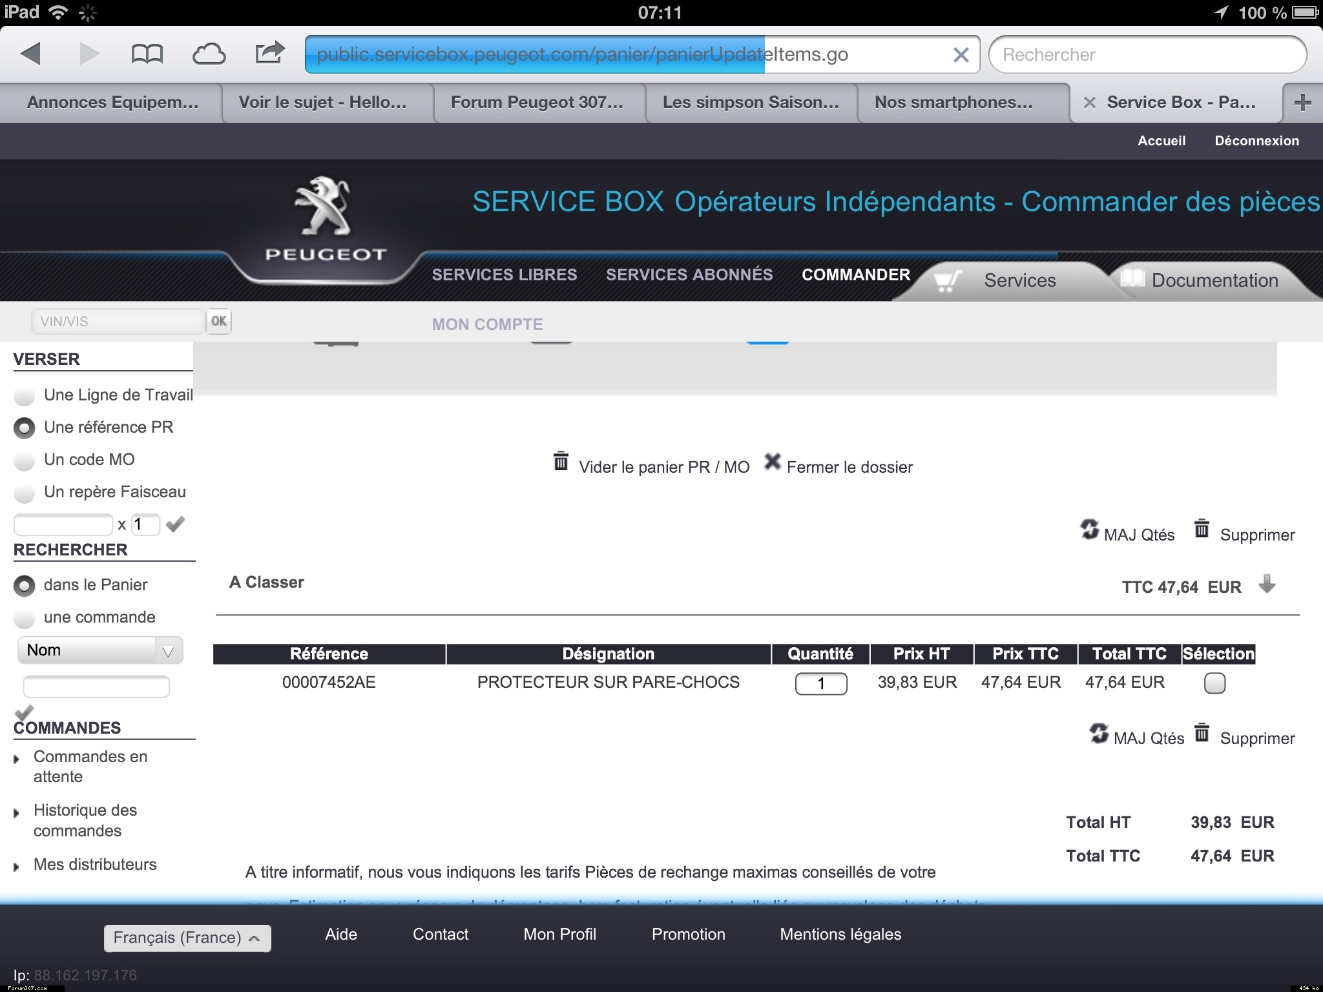Check the Sélection box for PROTECTEUR row
The height and width of the screenshot is (992, 1323).
click(x=1214, y=683)
